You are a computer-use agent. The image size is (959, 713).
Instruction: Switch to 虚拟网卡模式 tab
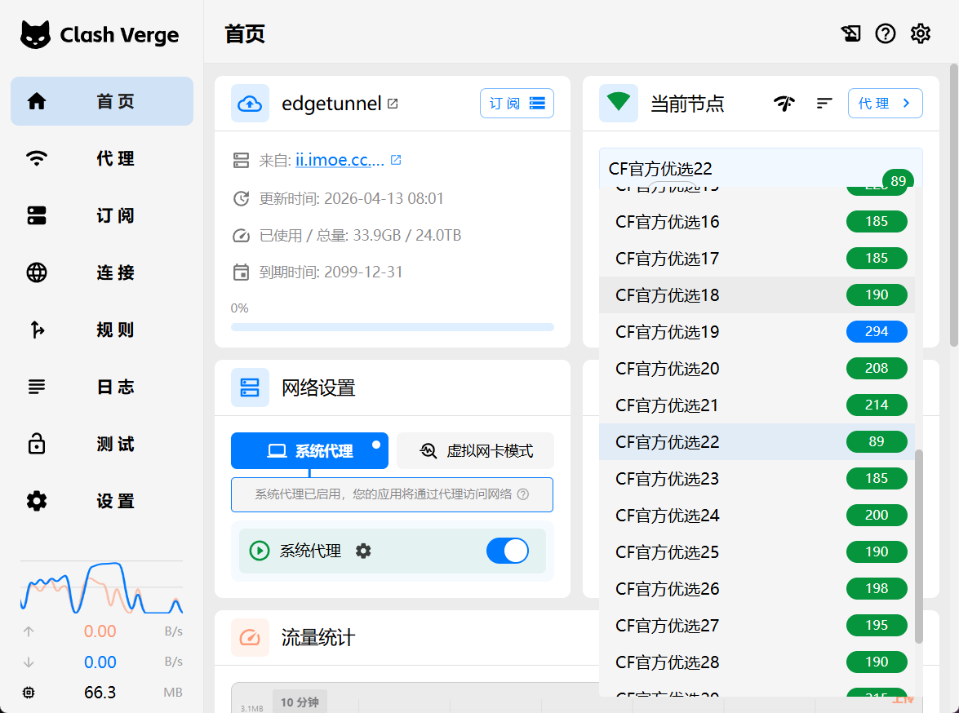tap(475, 450)
